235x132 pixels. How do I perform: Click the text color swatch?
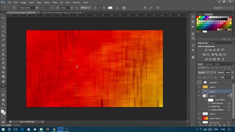coord(110,8)
